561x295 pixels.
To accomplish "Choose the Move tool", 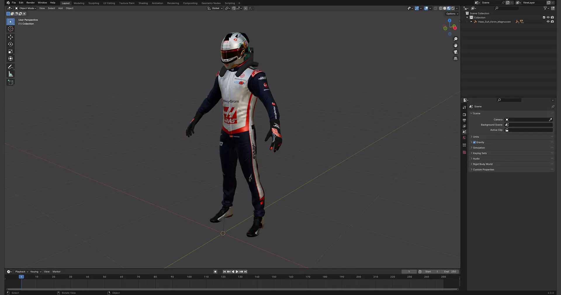I will pos(11,37).
